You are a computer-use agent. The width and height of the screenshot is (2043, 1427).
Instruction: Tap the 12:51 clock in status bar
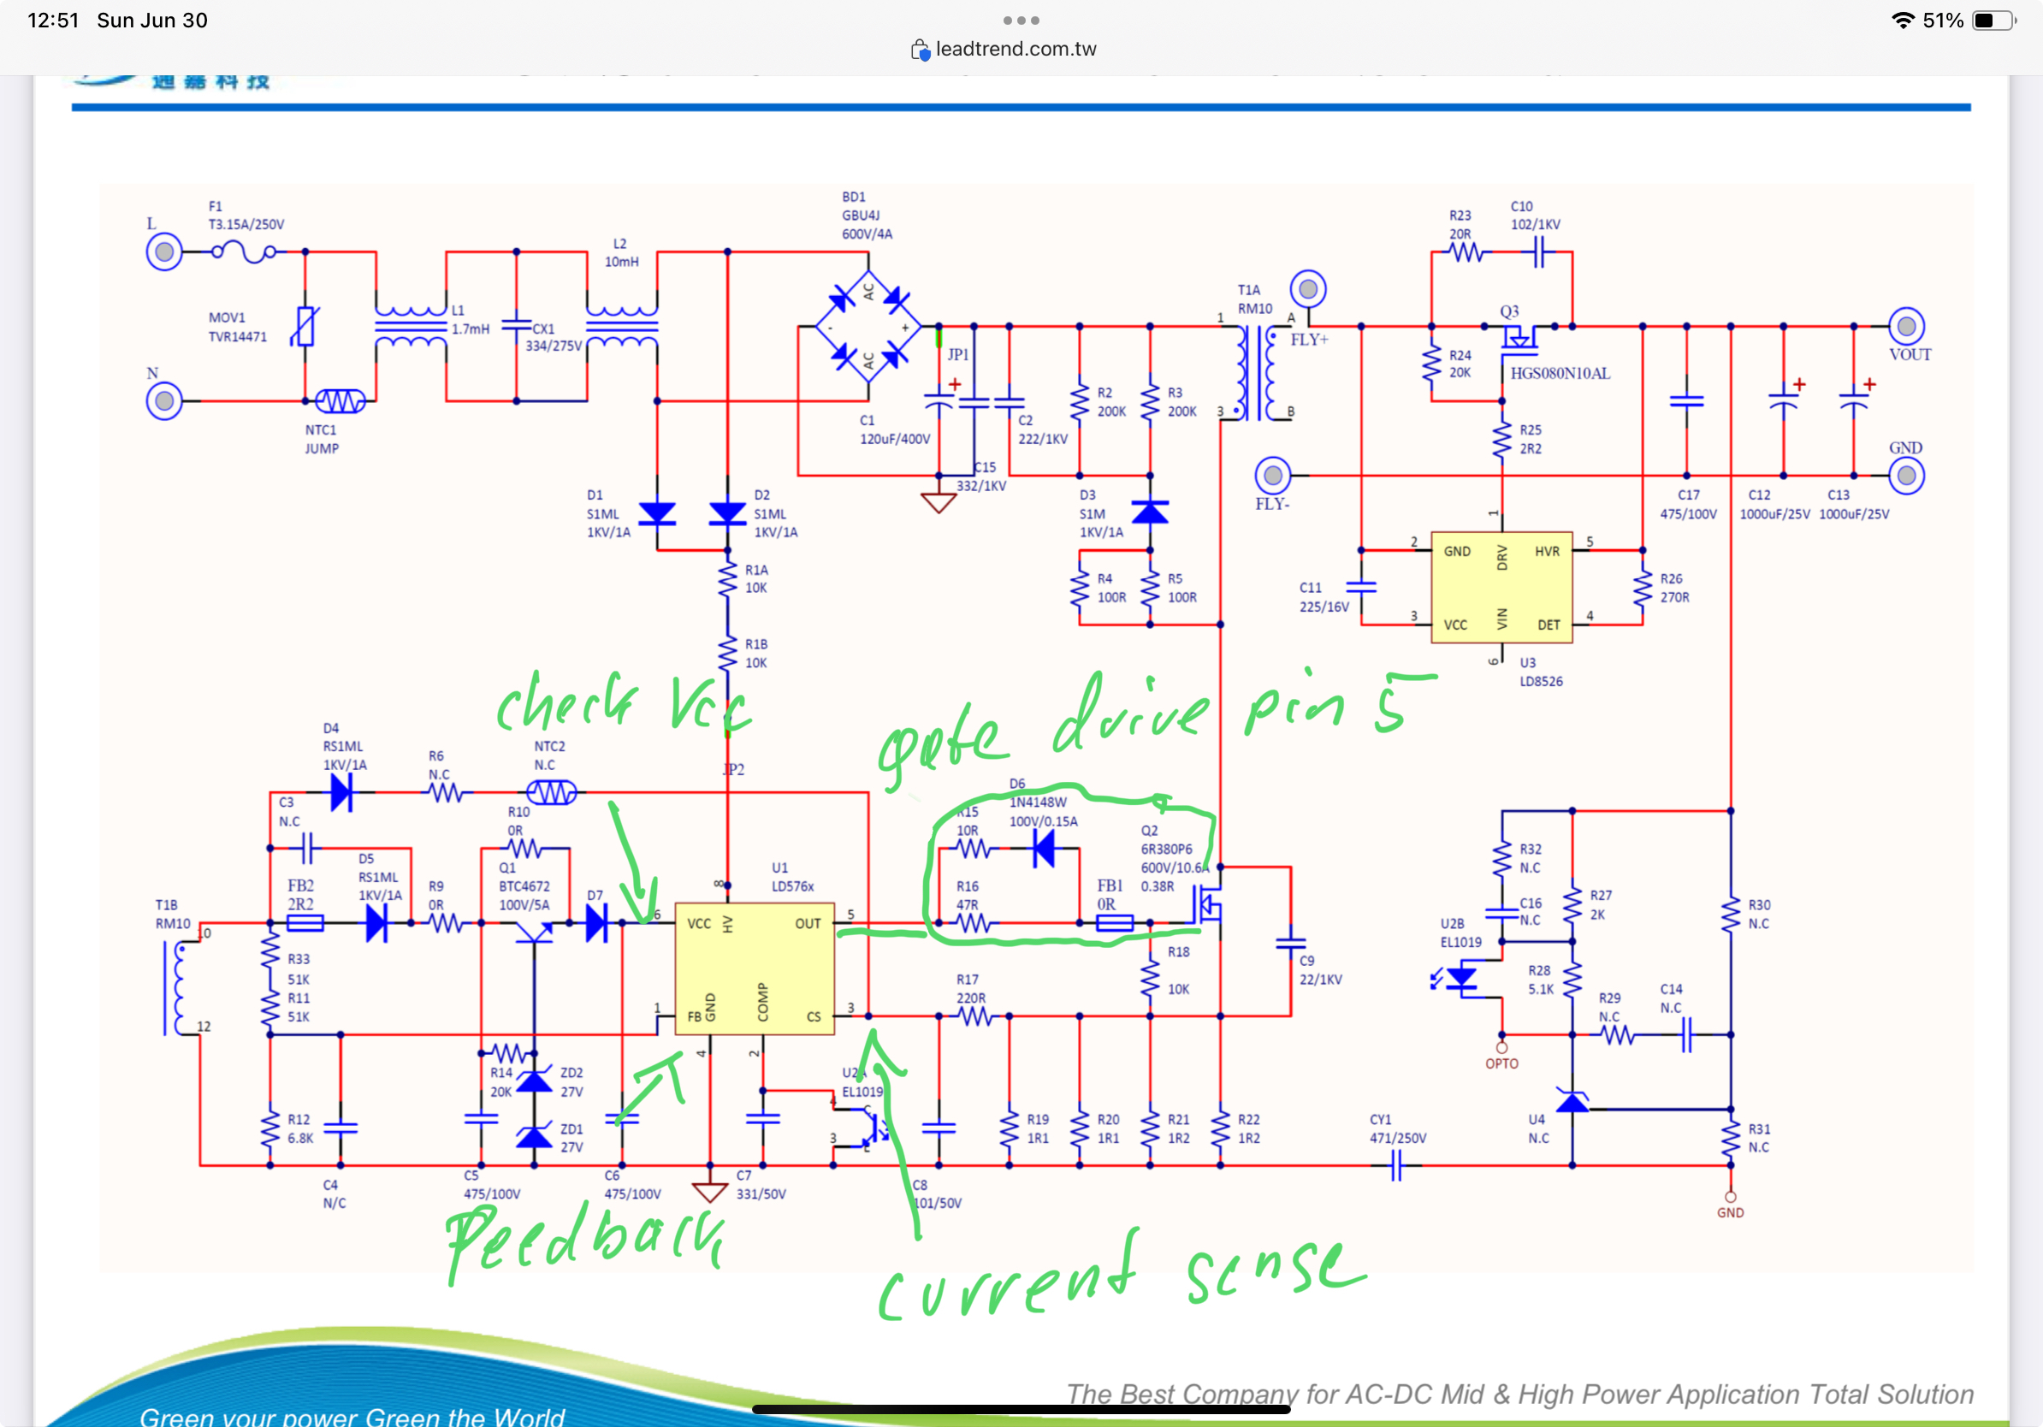pos(53,21)
